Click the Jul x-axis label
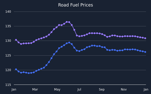Image resolution: width=151 pixels, height=94 pixels. pyautogui.click(x=79, y=89)
